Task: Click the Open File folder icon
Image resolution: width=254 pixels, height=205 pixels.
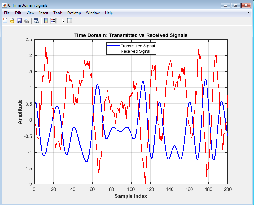Action: pyautogui.click(x=12, y=21)
